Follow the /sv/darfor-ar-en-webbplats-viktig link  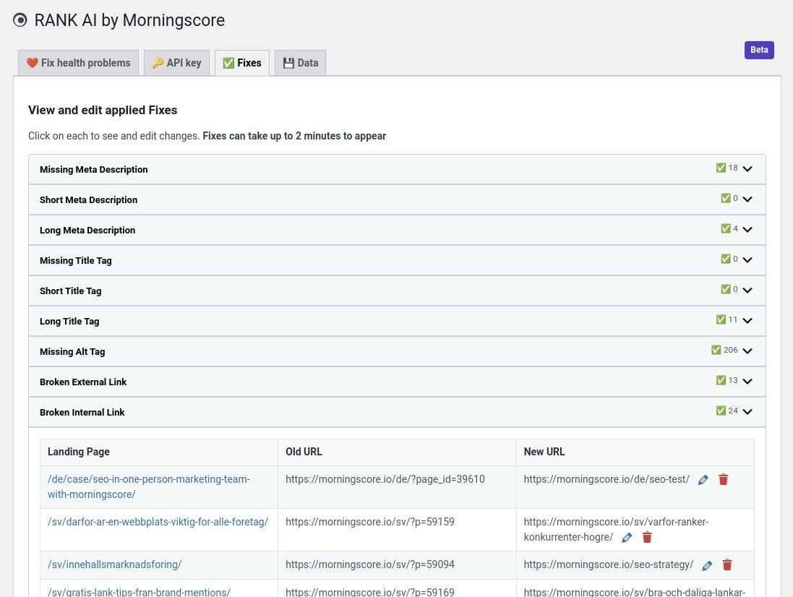click(158, 522)
